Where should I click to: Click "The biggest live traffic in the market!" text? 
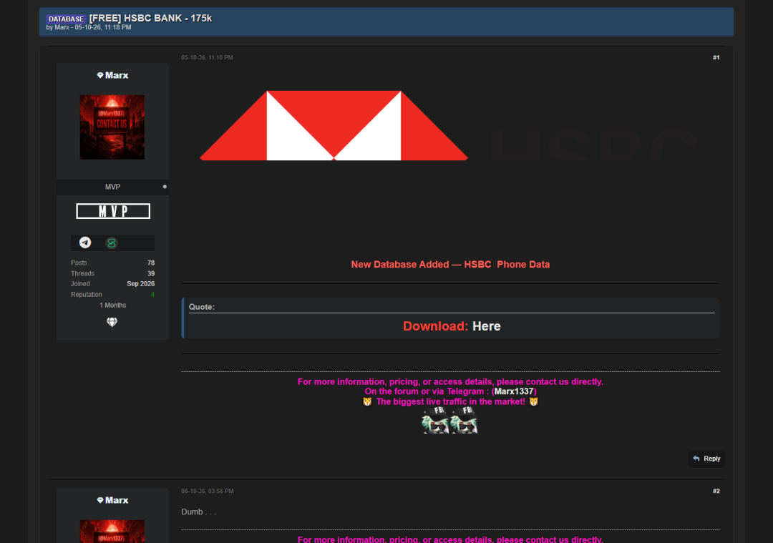[451, 401]
